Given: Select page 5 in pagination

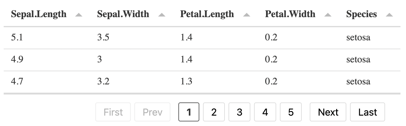Looking at the screenshot, I should point(291,112).
